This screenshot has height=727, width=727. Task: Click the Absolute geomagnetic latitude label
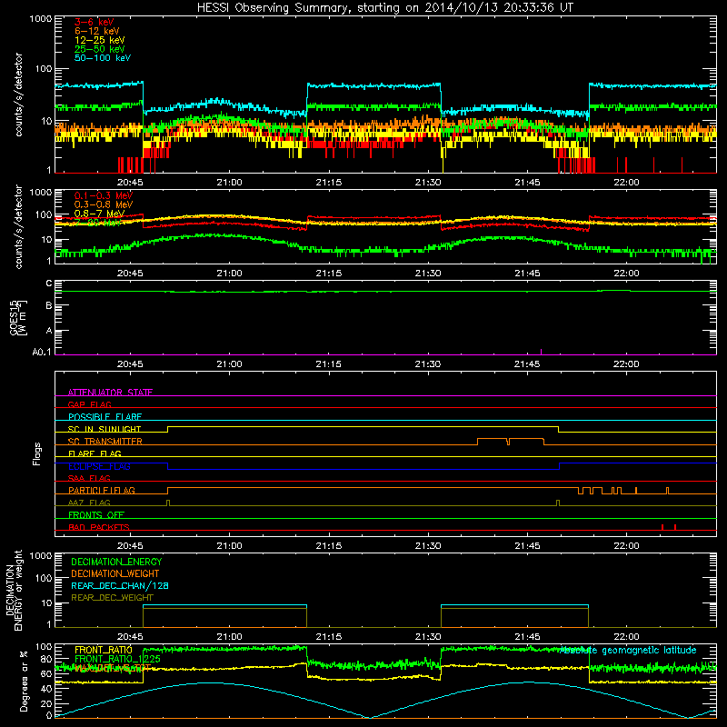click(628, 650)
